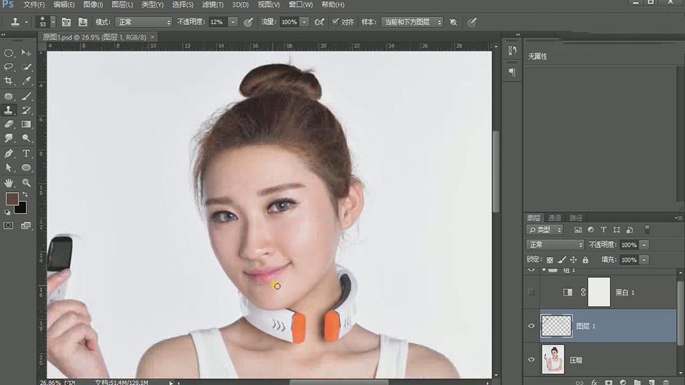Select the Lasso tool
Image resolution: width=685 pixels, height=385 pixels.
click(x=9, y=67)
